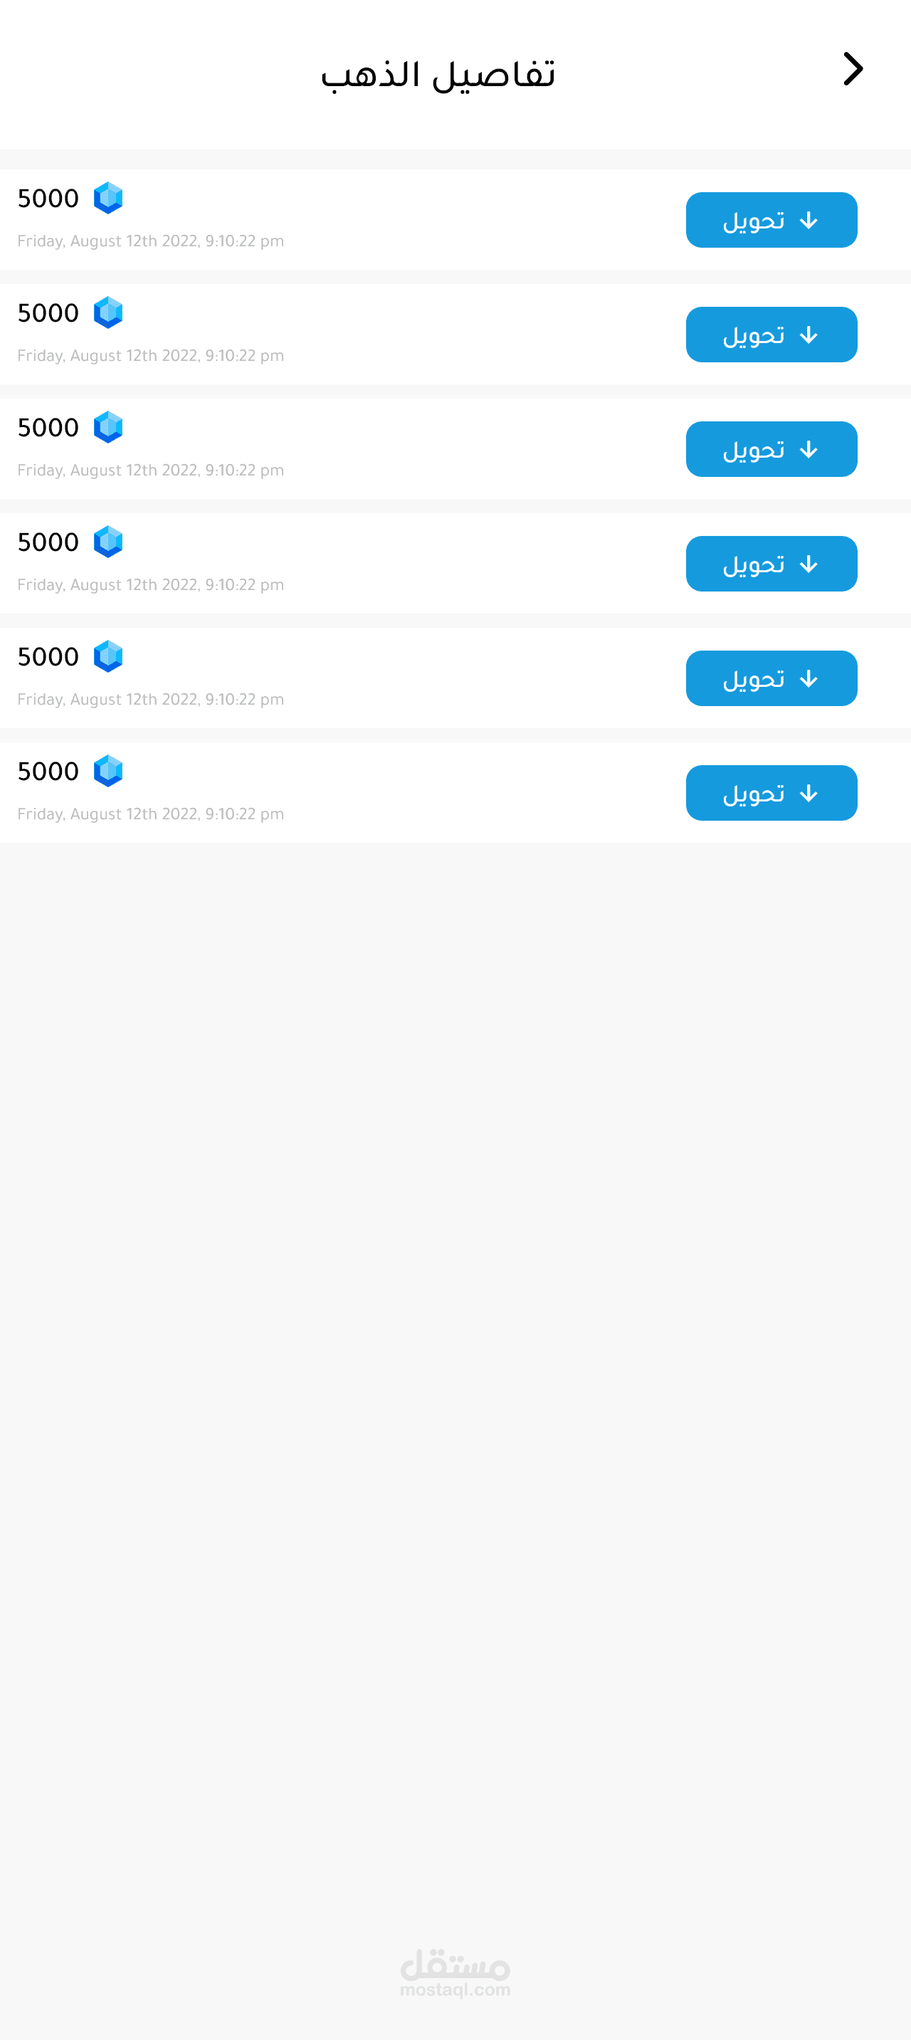
Task: Tap the blue gem icon in fifth row
Action: point(108,656)
